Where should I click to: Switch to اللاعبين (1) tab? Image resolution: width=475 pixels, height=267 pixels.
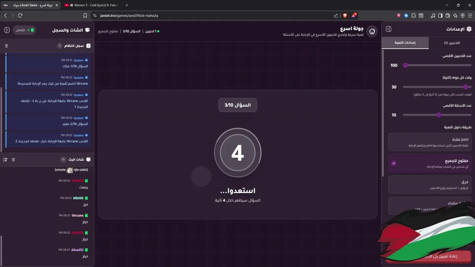click(452, 43)
